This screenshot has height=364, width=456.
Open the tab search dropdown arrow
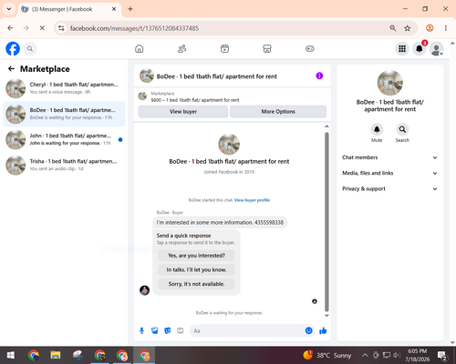pos(9,9)
